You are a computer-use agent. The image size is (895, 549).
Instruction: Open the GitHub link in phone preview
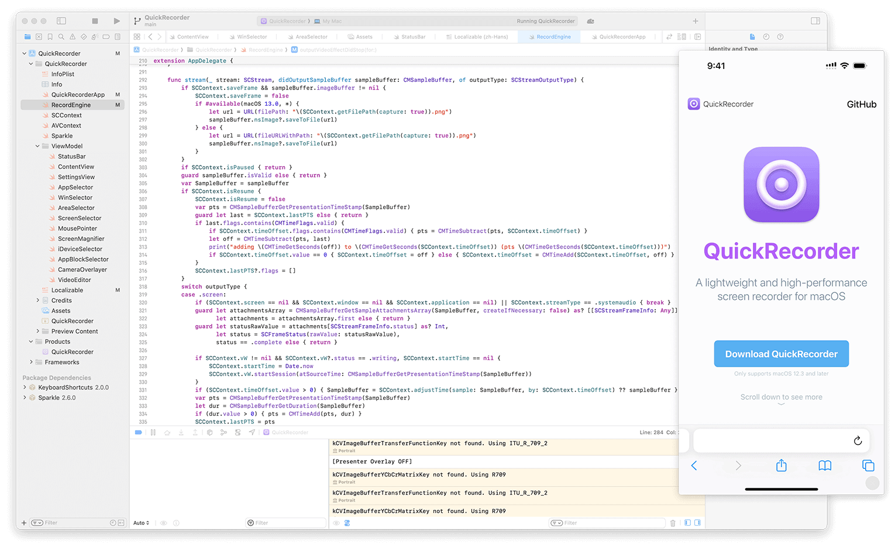862,104
